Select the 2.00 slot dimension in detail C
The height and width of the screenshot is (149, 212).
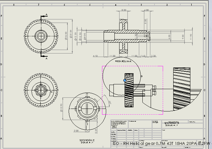76,131
